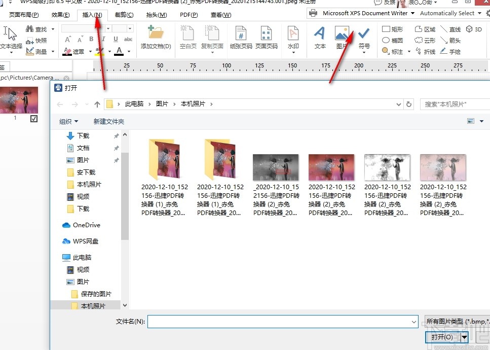Open the 查看(W) menu
This screenshot has width=490, height=350.
(x=221, y=15)
